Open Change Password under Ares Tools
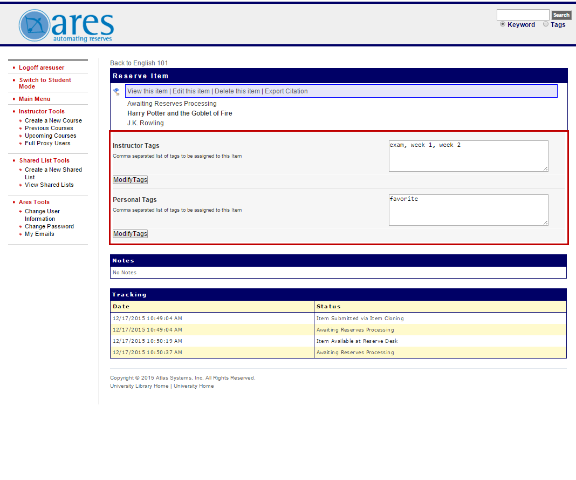The width and height of the screenshot is (576, 480). 49,226
